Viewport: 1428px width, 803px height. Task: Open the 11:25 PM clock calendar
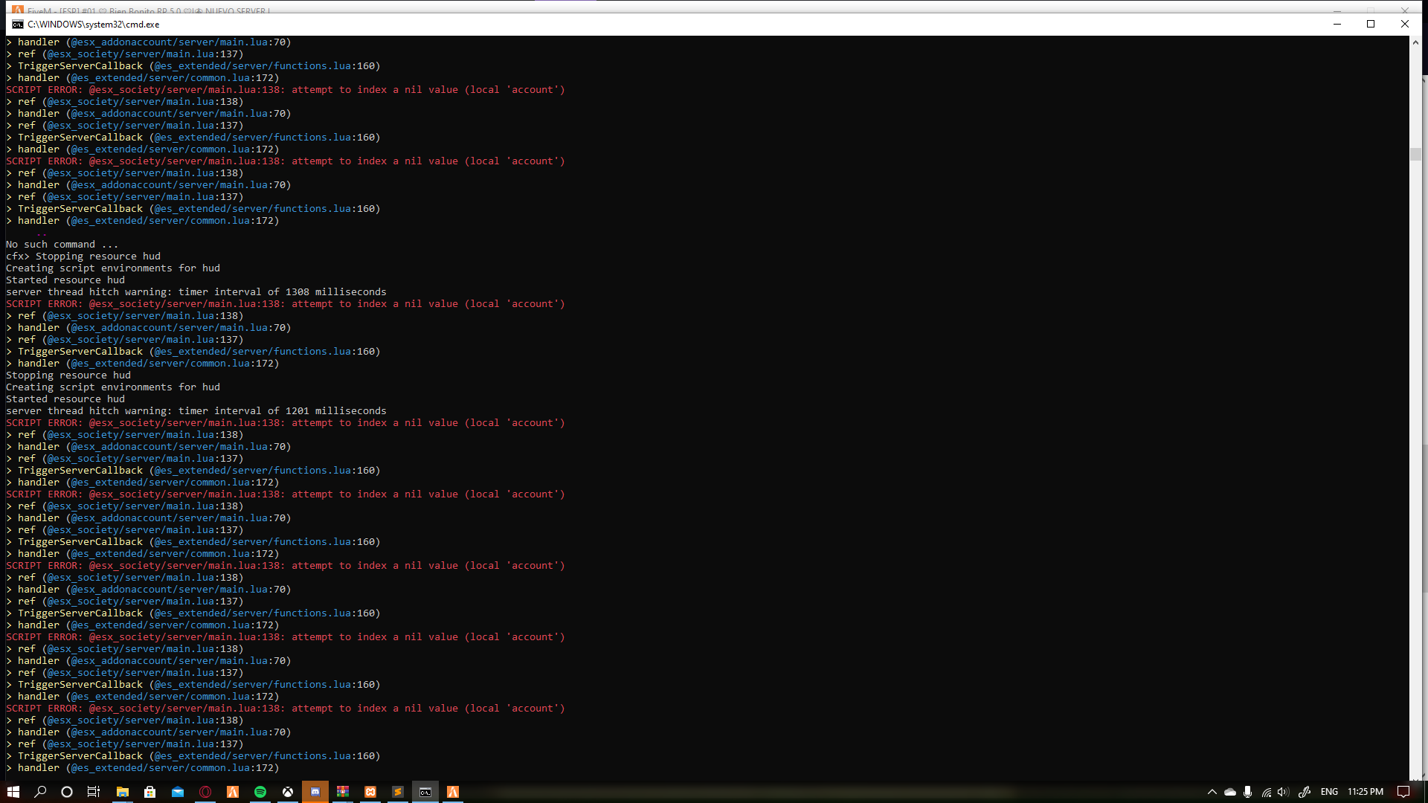point(1366,792)
